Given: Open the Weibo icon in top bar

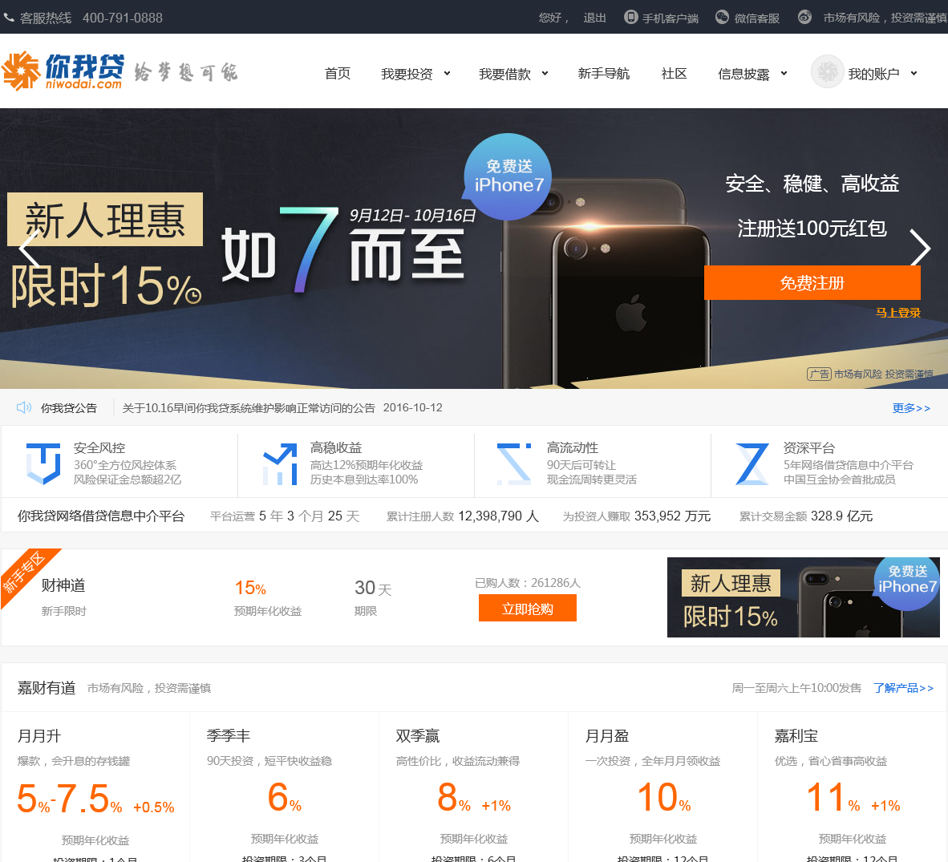Looking at the screenshot, I should [804, 17].
